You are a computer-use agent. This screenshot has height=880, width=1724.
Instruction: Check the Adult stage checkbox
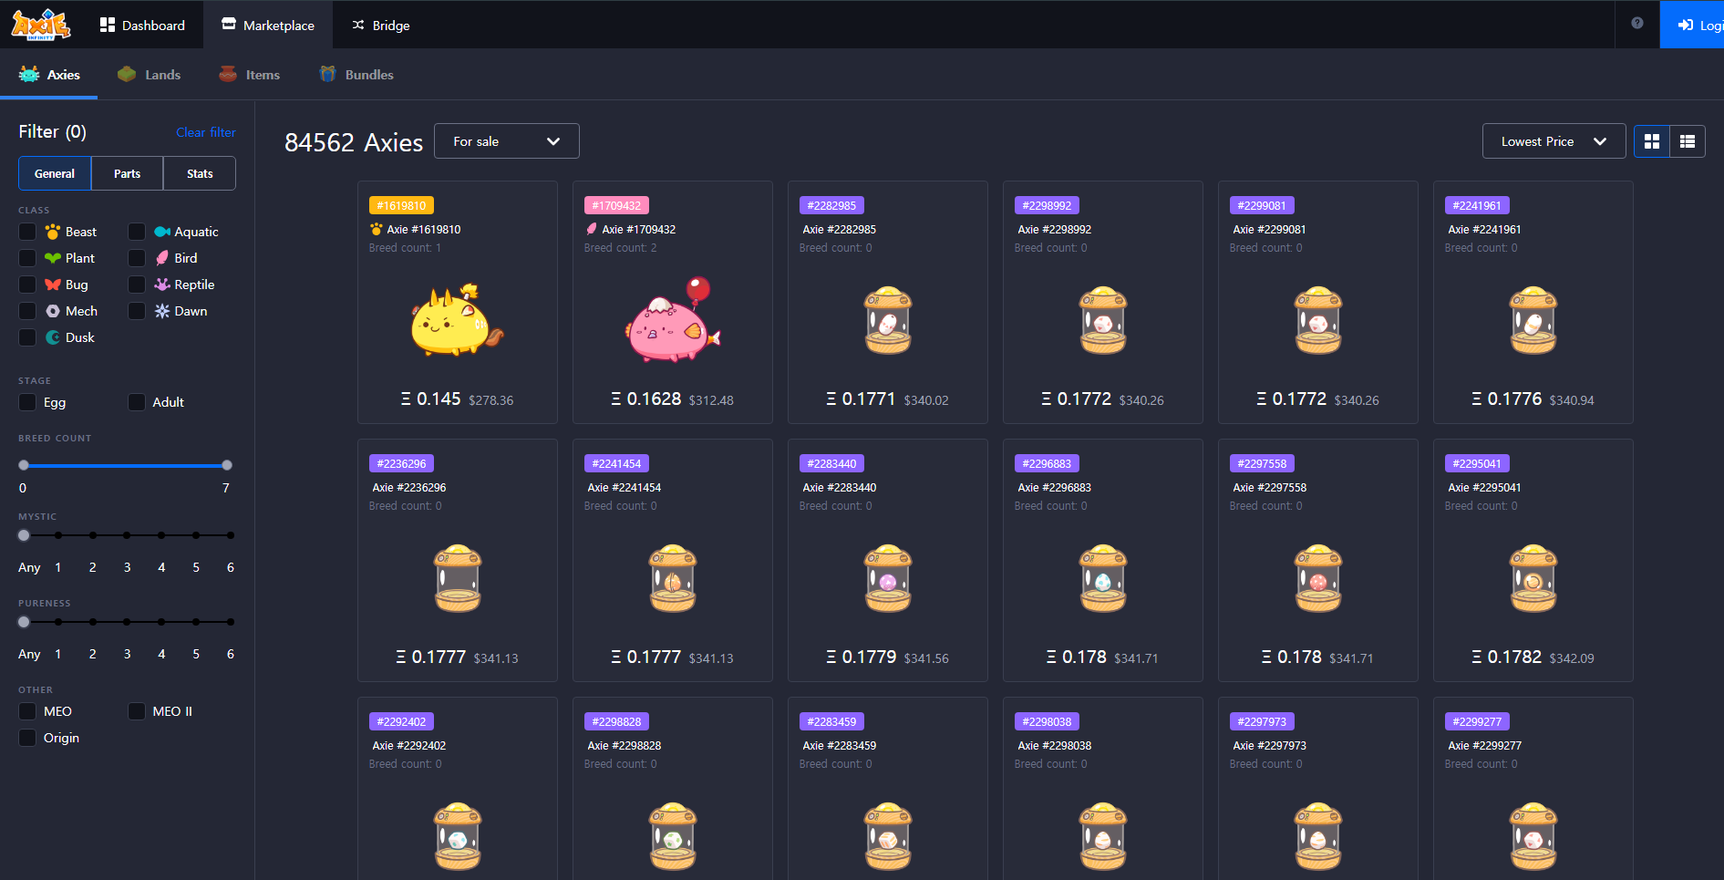point(137,402)
